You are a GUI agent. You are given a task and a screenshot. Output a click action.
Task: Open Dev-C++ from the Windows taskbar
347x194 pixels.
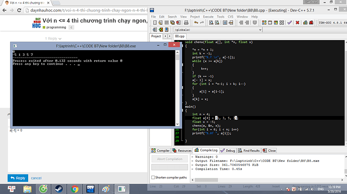pyautogui.click(x=91, y=189)
